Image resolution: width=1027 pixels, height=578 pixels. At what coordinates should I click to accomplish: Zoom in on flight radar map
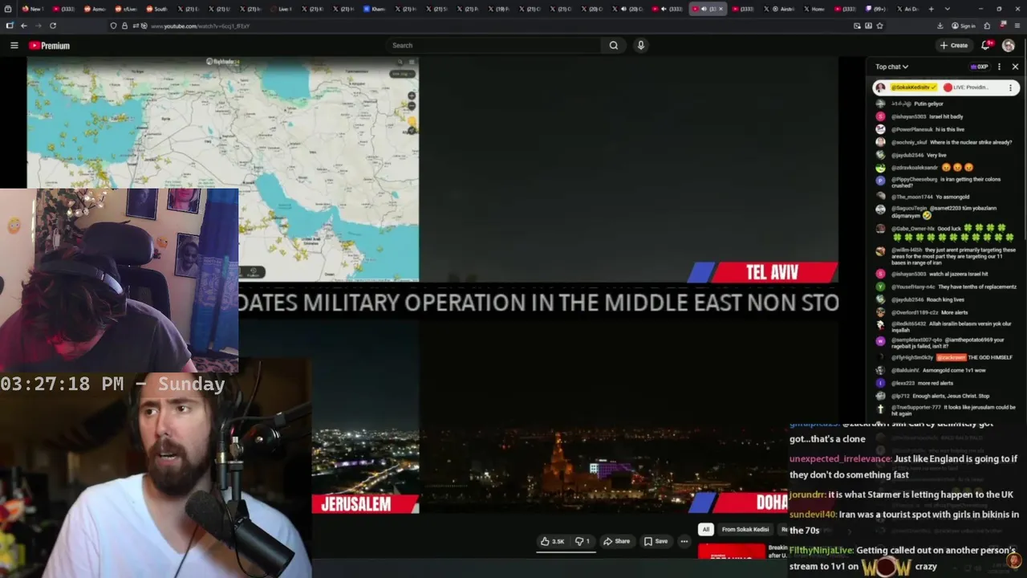412,96
